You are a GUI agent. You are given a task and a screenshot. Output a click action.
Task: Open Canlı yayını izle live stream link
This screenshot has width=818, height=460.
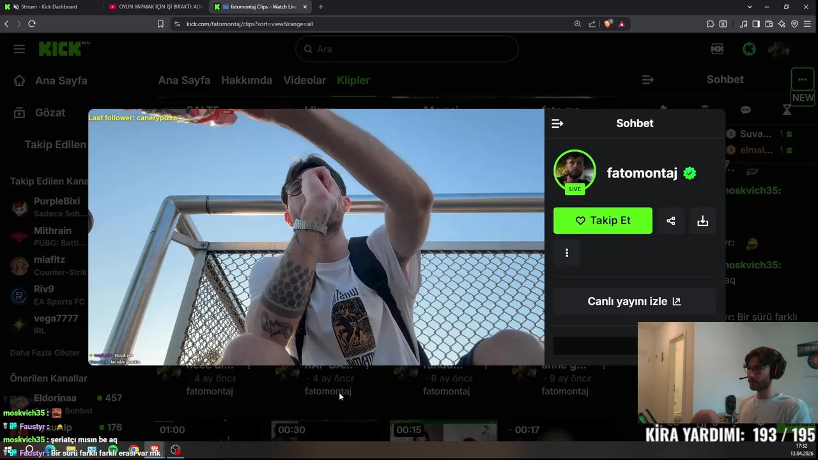(x=635, y=302)
